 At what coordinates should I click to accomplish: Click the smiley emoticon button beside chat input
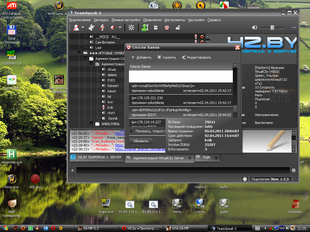293,170
